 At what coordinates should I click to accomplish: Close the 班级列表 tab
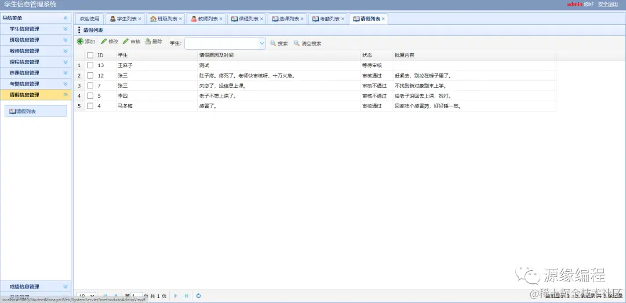click(180, 19)
